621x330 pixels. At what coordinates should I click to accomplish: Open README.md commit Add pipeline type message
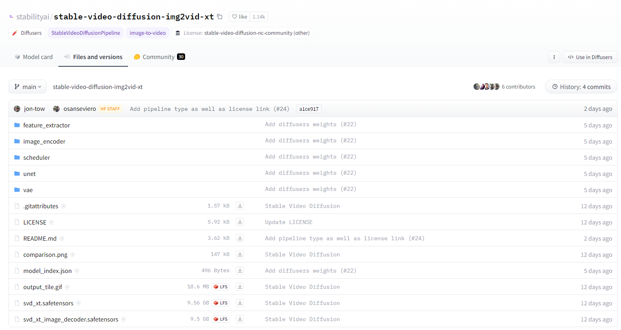(x=345, y=239)
